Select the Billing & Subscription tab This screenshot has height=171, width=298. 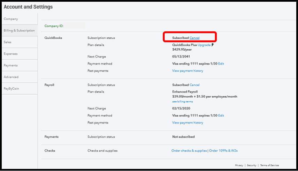pos(20,30)
